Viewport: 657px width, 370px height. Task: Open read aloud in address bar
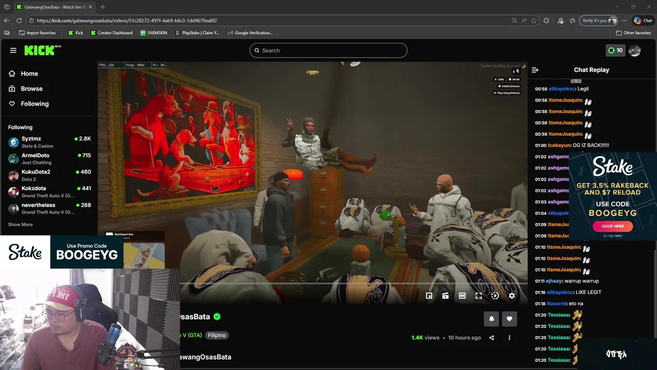[x=524, y=21]
